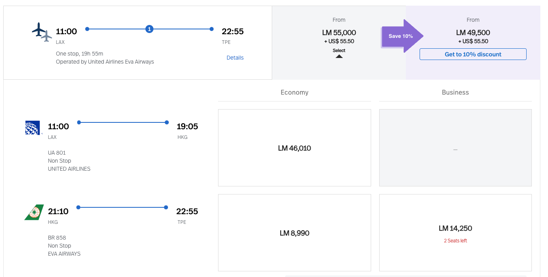Screen dimensions: 548x277
Task: Click the one-stop circle marker on route line
Action: [149, 29]
